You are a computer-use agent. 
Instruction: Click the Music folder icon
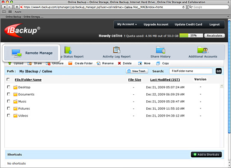15,102
